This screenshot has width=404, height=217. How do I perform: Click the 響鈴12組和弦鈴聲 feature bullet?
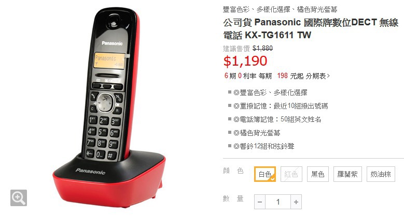click(x=264, y=146)
